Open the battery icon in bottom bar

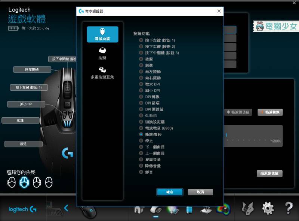tap(189, 210)
